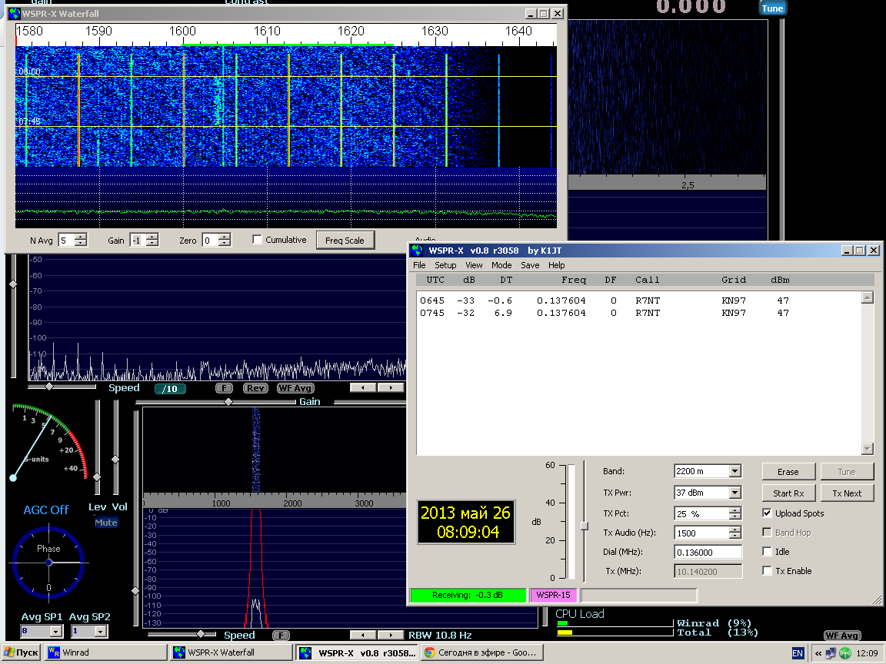
Task: Click the WF Avg button beside Rev
Action: click(295, 388)
